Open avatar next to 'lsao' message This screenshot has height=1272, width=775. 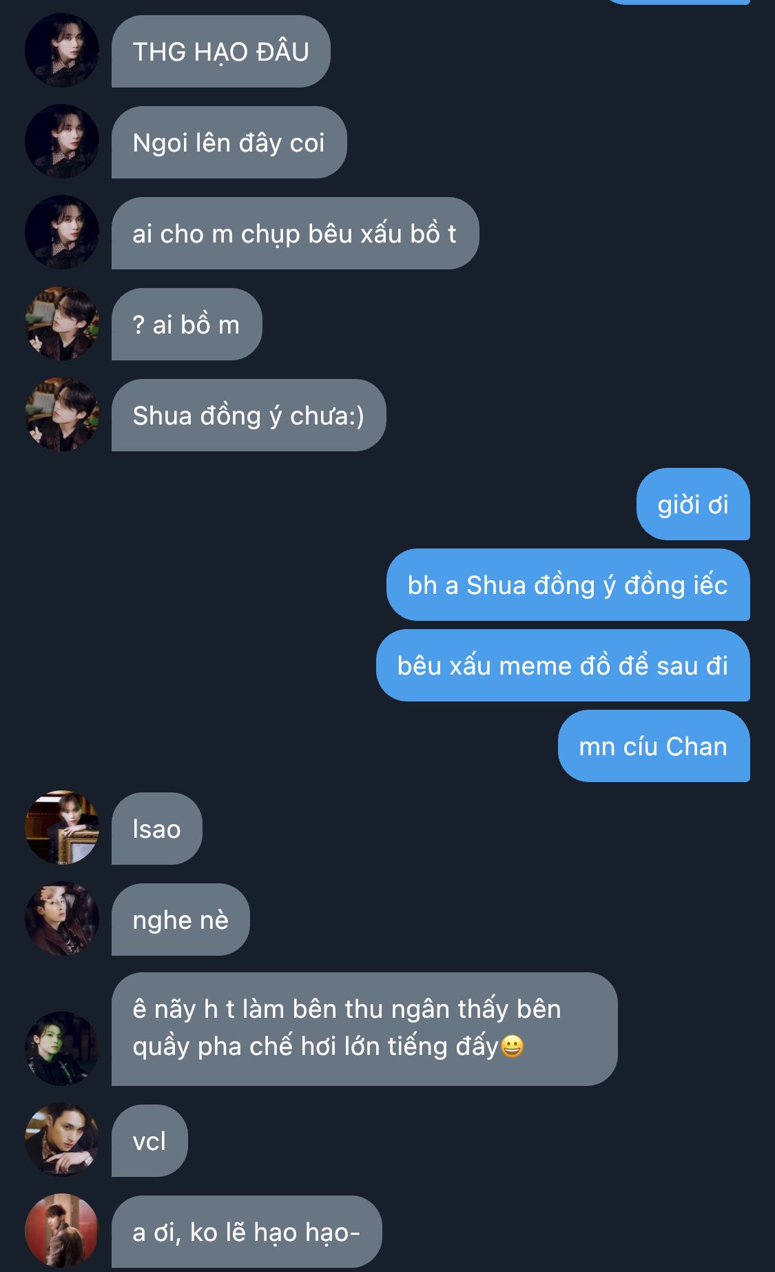(62, 828)
